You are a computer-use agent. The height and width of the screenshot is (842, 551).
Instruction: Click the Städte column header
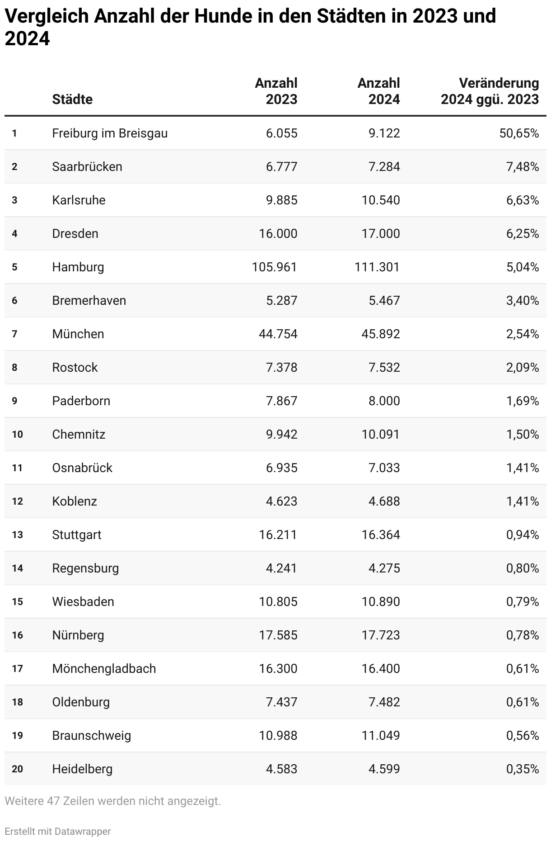click(x=72, y=99)
